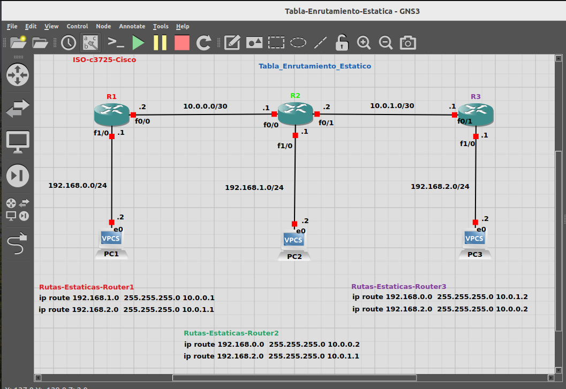Screen dimensions: 566x389
Task: Select the Draw a rectangle tool
Action: point(276,43)
